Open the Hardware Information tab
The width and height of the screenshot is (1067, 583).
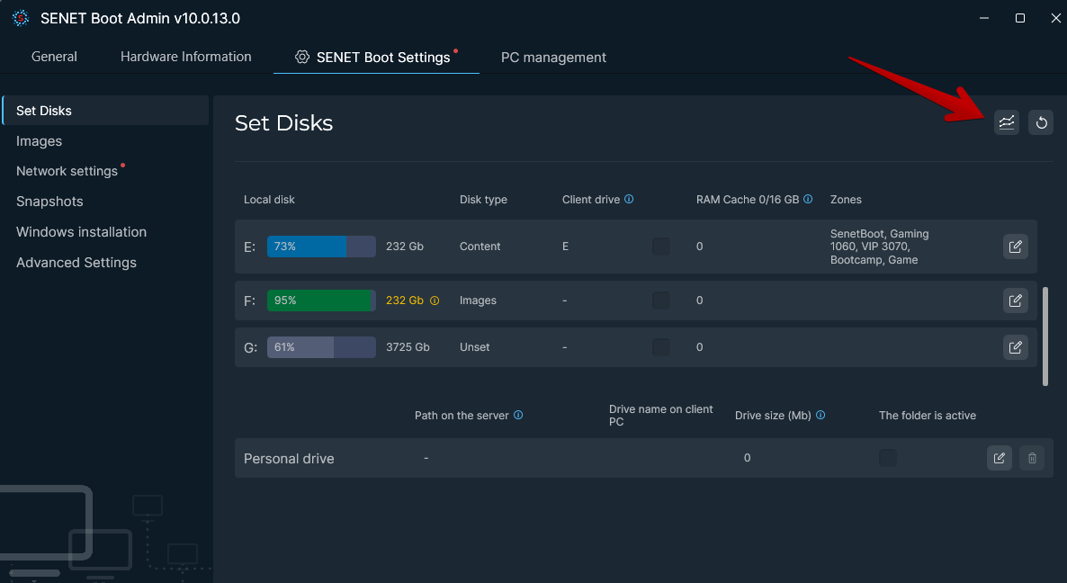pos(185,56)
